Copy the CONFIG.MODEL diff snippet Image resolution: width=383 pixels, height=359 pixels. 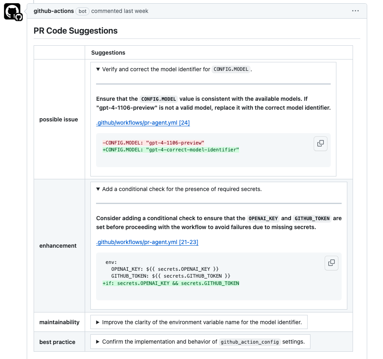point(320,144)
